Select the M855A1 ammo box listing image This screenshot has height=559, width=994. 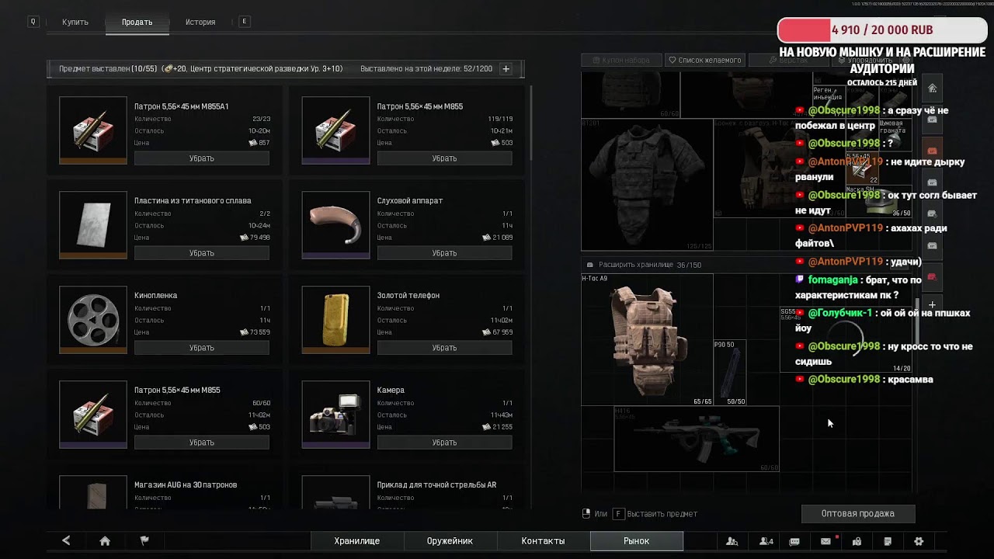click(93, 130)
